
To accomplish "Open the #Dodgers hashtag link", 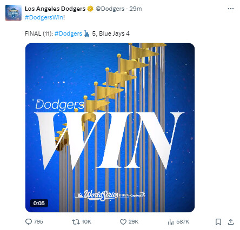I will [x=68, y=33].
